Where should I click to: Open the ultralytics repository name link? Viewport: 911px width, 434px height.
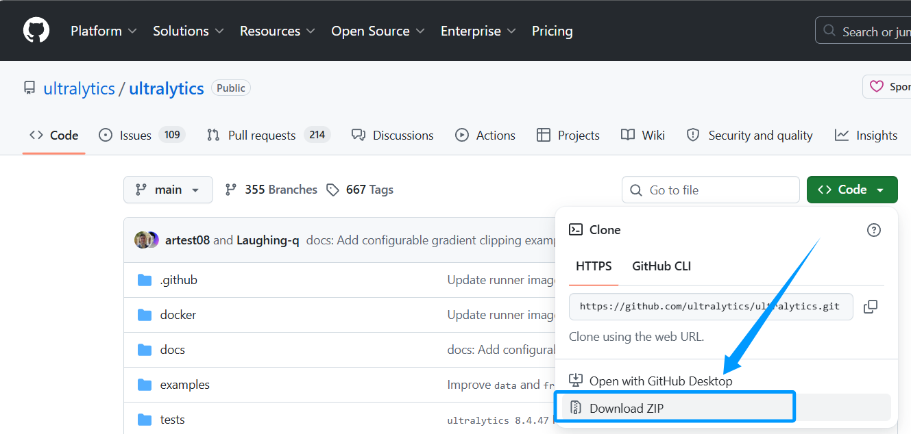click(x=167, y=88)
